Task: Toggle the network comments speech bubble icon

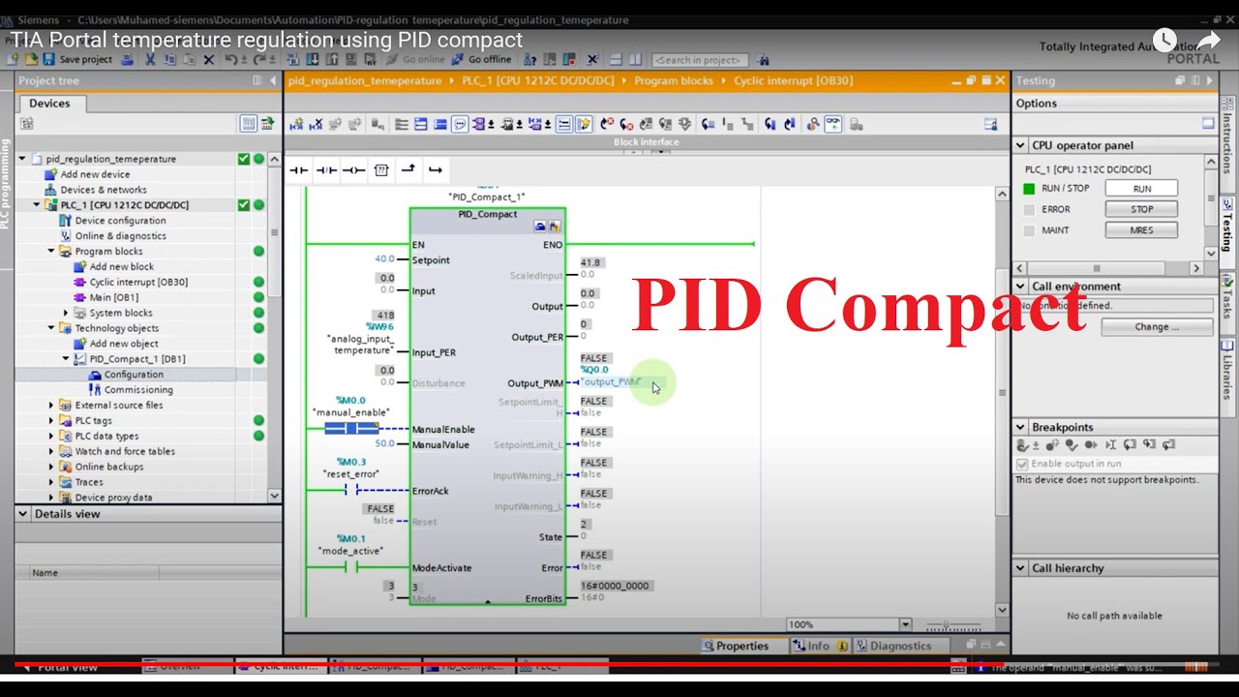Action: point(460,124)
